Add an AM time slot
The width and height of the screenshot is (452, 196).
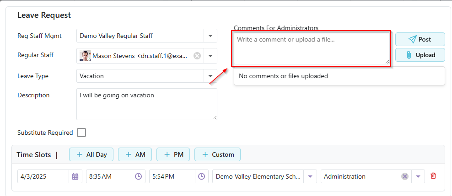[x=135, y=154]
